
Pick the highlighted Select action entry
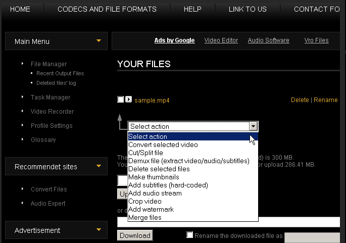click(193, 136)
